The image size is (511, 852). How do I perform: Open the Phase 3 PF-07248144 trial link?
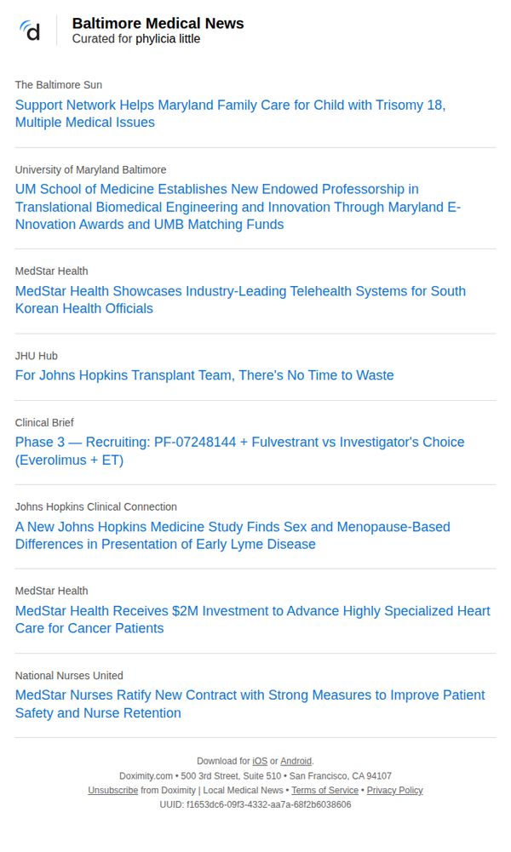(239, 451)
